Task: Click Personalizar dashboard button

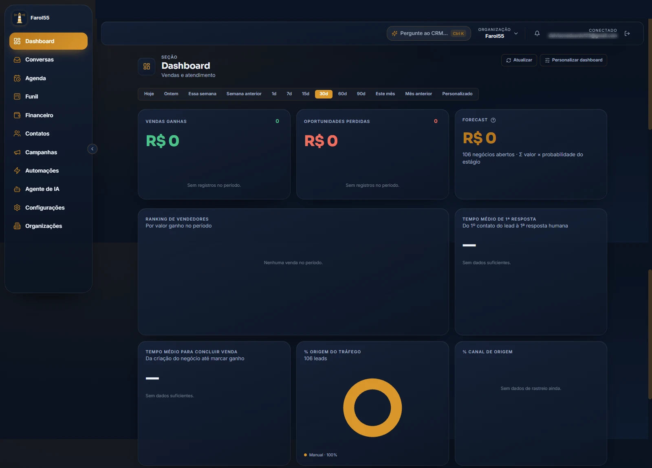Action: 574,60
